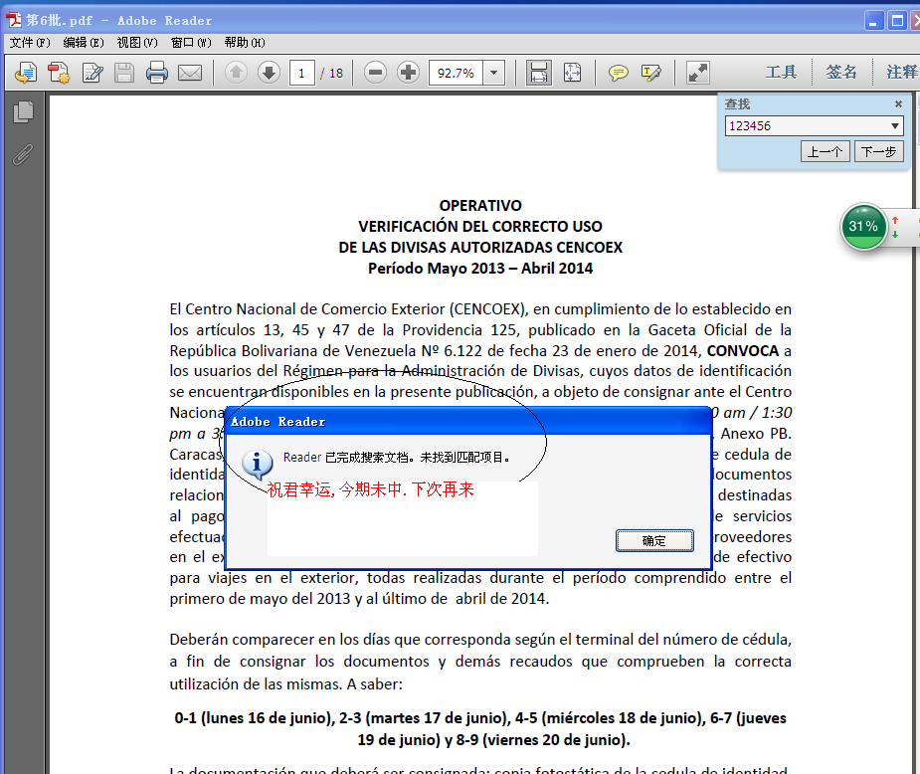Click the Save floppy disk icon
920x774 pixels.
[x=124, y=73]
